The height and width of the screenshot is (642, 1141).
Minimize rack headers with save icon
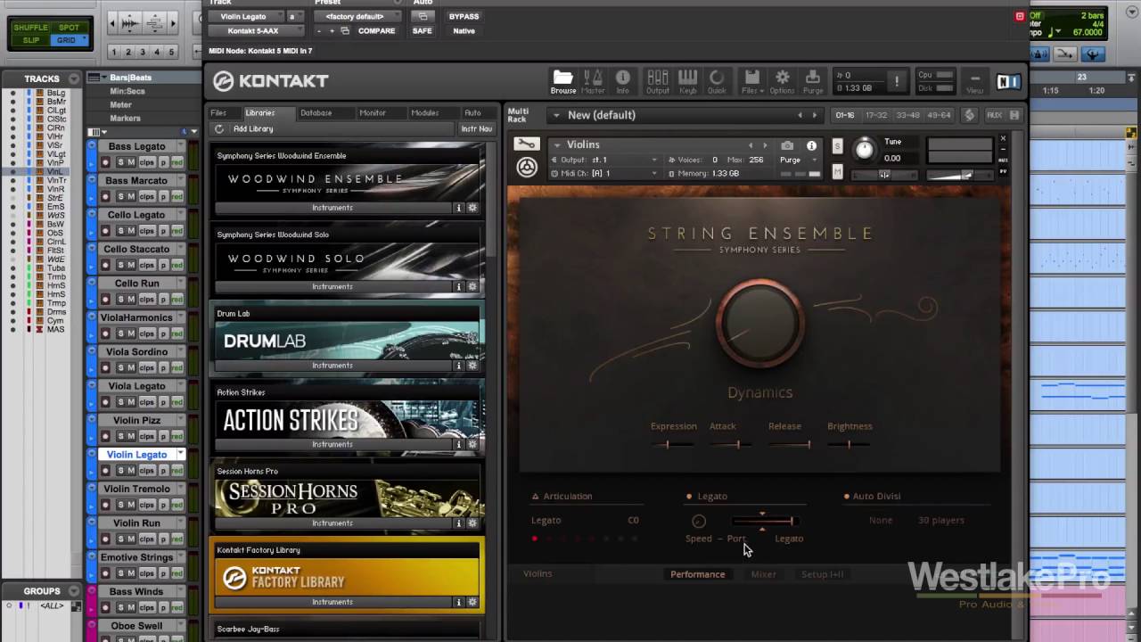(1014, 115)
